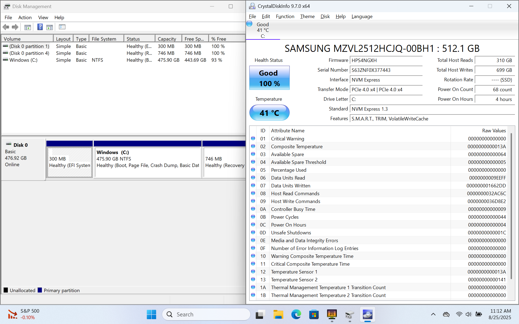Click Show/Hide Action Pane toolbar icon
519x324 pixels.
[49, 27]
